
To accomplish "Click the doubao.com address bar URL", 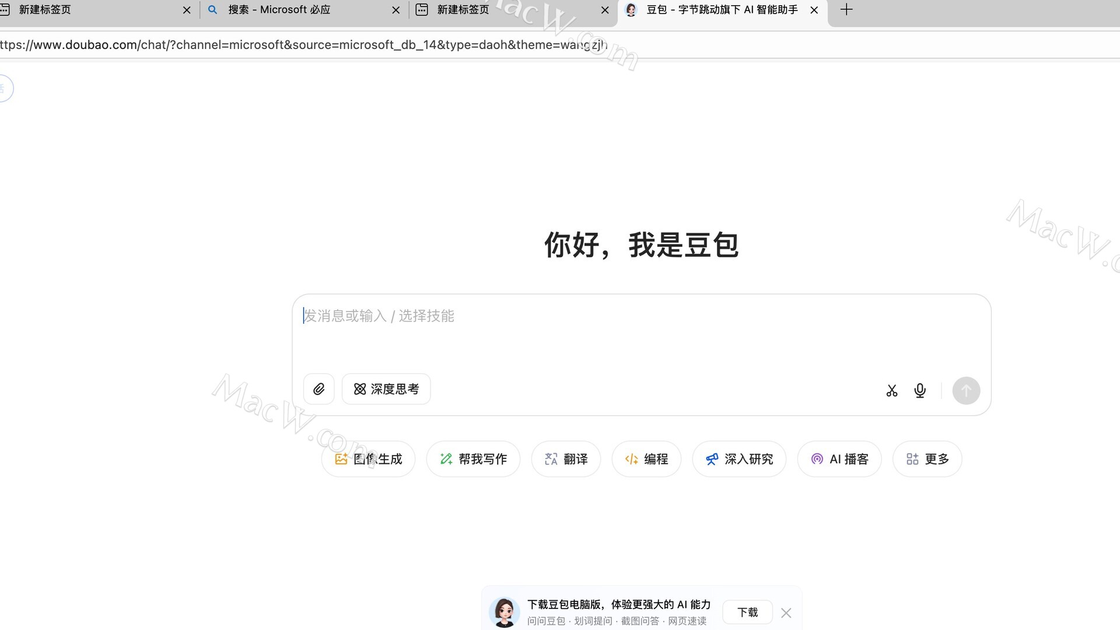I will 303,45.
